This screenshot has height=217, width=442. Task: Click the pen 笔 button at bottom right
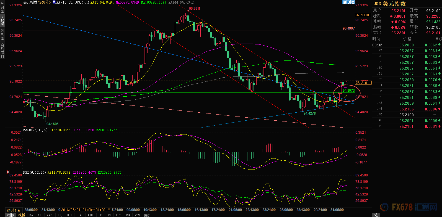click(x=376, y=215)
